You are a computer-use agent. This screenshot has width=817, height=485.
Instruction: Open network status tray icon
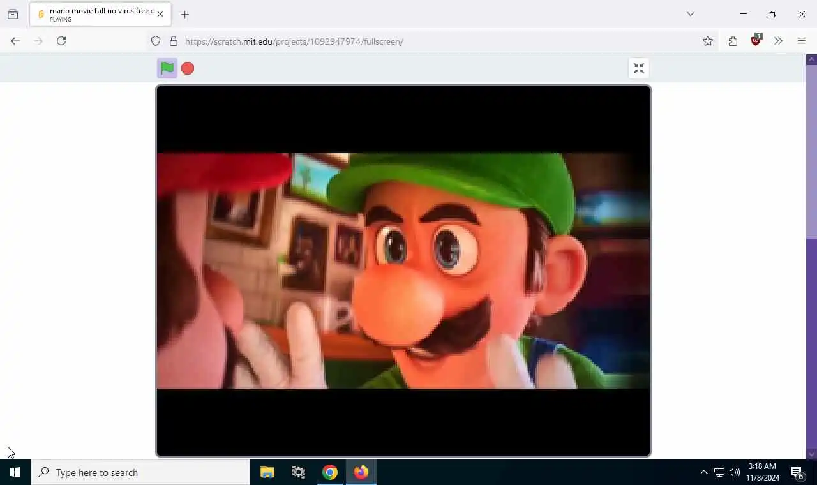(719, 472)
